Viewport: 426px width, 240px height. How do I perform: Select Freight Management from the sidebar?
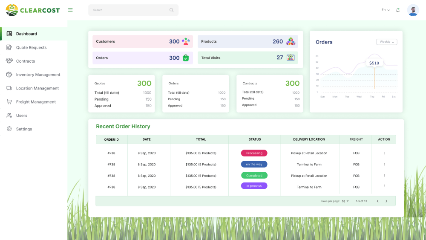[x=36, y=102]
